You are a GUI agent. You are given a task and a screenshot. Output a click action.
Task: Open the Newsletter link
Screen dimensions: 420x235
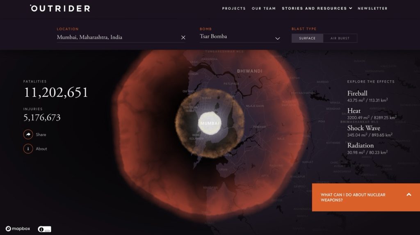coord(372,9)
